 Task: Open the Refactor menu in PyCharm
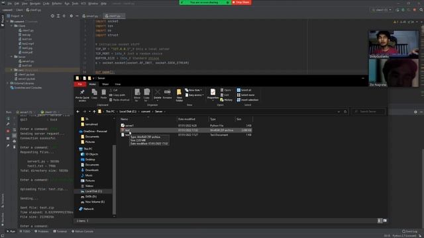pos(57,3)
